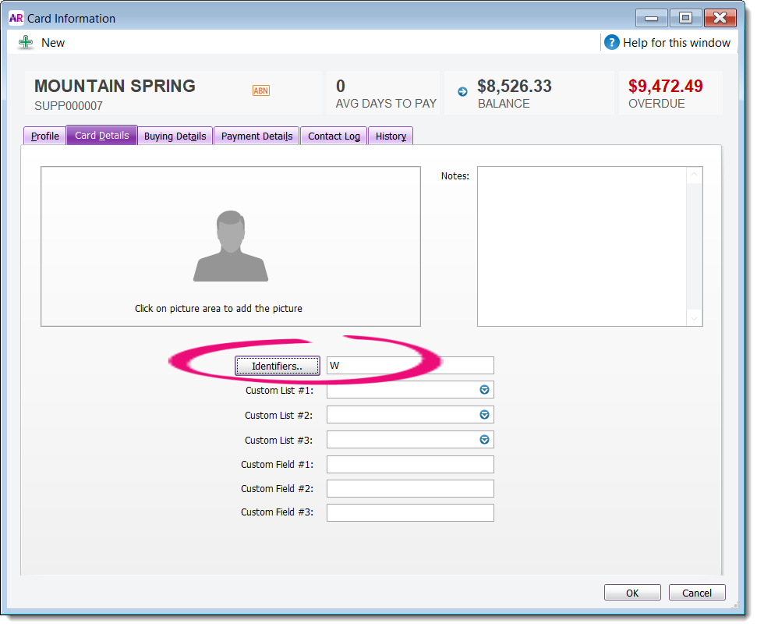
Task: Click the scroll-up arrow on the Notes panel
Action: click(x=694, y=174)
